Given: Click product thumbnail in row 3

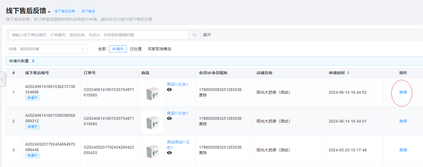Looking at the screenshot, I should [x=152, y=151].
